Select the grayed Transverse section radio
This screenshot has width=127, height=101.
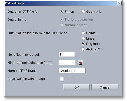[62, 20]
